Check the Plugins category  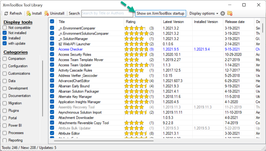click(x=5, y=111)
